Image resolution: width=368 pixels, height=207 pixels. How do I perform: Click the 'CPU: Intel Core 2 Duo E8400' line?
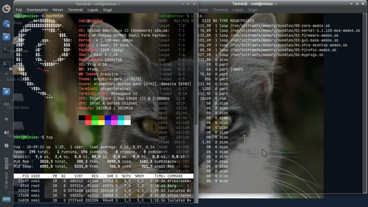click(x=124, y=98)
